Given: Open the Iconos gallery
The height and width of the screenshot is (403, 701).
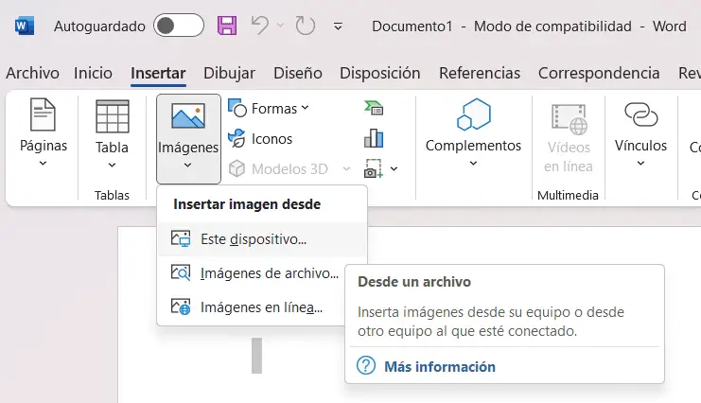Looking at the screenshot, I should pos(260,139).
